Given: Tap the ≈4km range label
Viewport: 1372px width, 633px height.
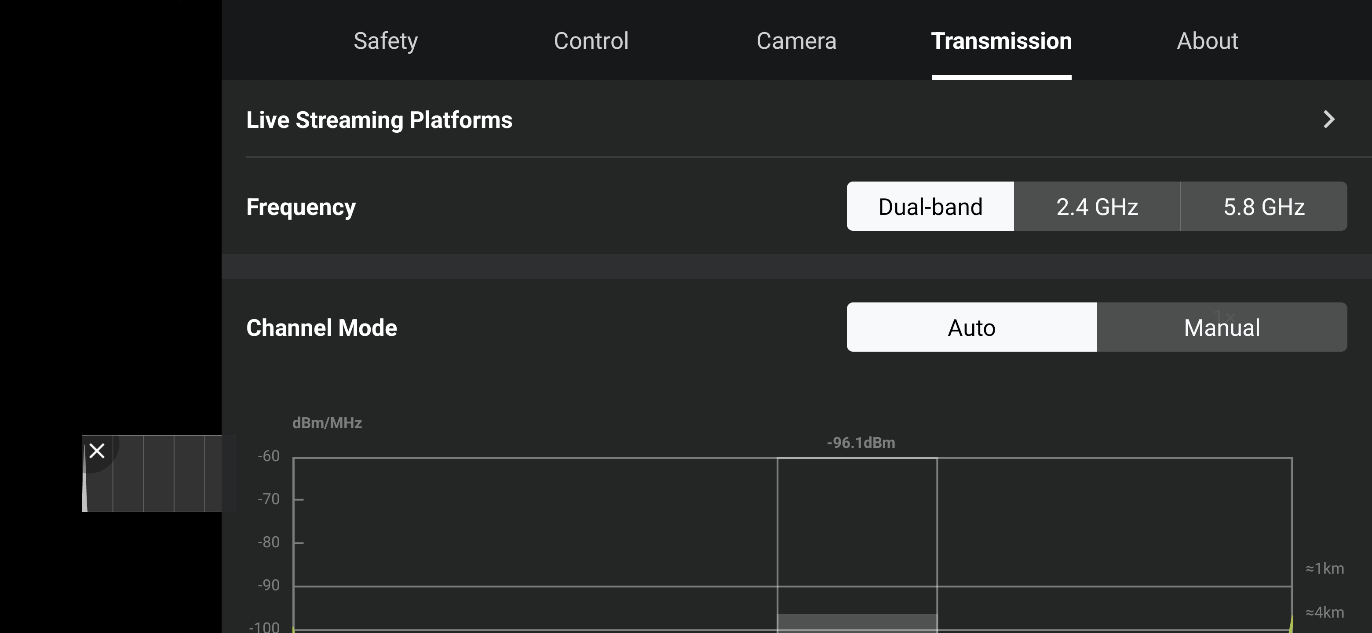Looking at the screenshot, I should [1325, 612].
